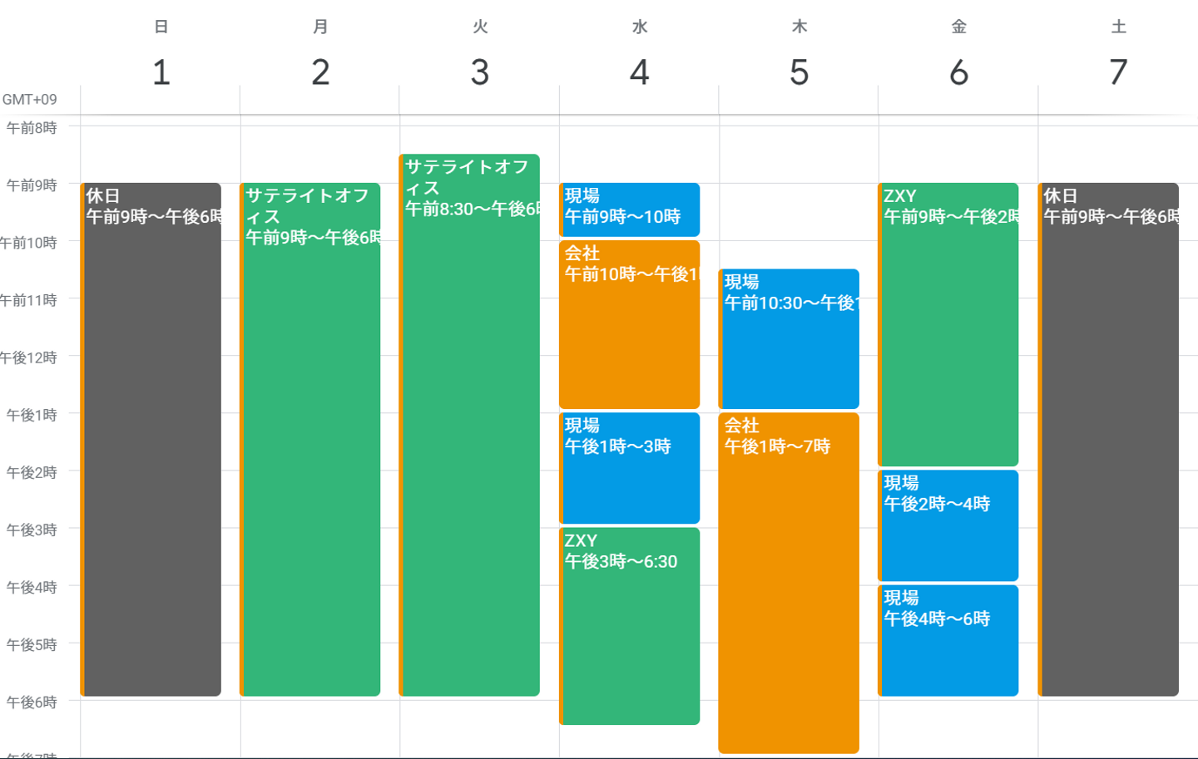Open Wednesday's 現場 event at 午前9時～10時
Screen dimensions: 1198x759
tap(630, 209)
